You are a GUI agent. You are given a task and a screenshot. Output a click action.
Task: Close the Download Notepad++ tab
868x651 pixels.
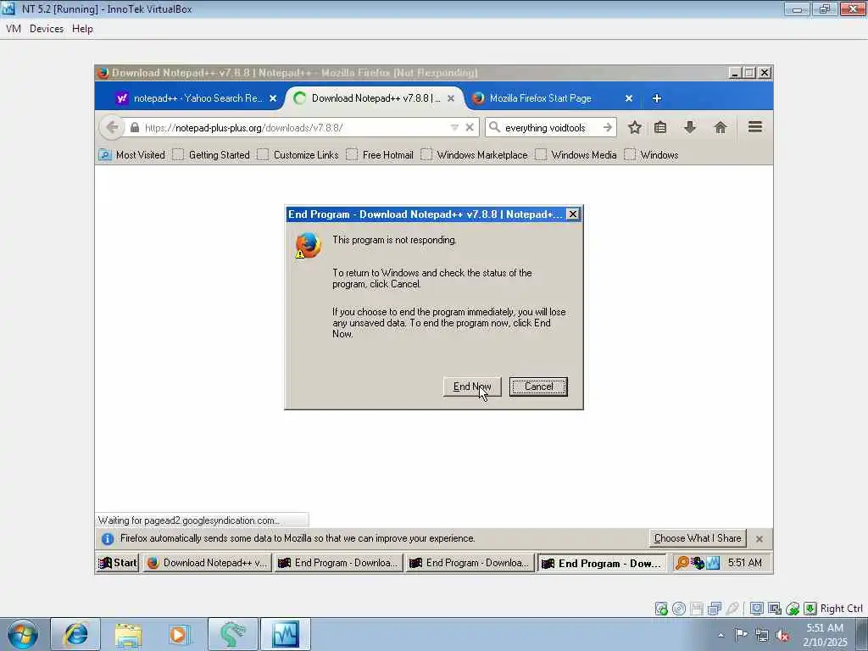451,98
